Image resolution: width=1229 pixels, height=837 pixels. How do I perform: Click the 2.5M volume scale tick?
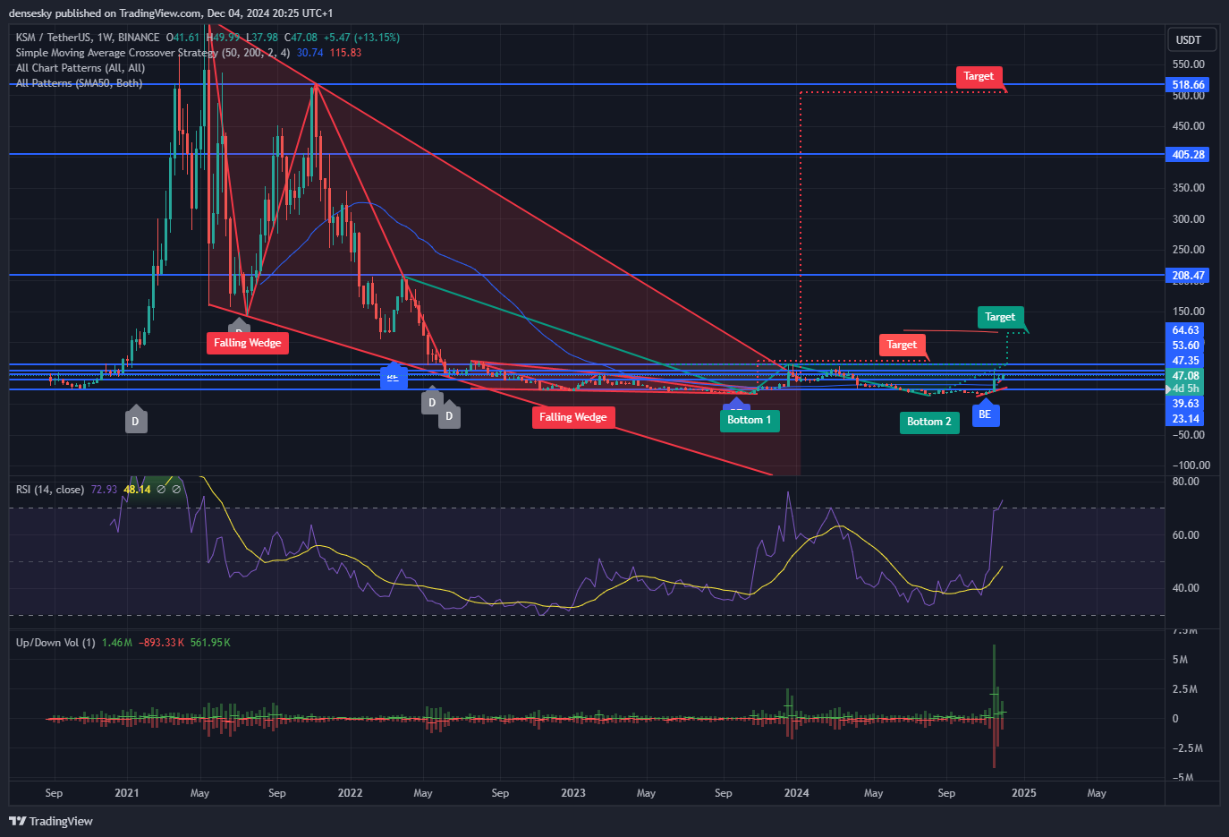[x=1184, y=689]
